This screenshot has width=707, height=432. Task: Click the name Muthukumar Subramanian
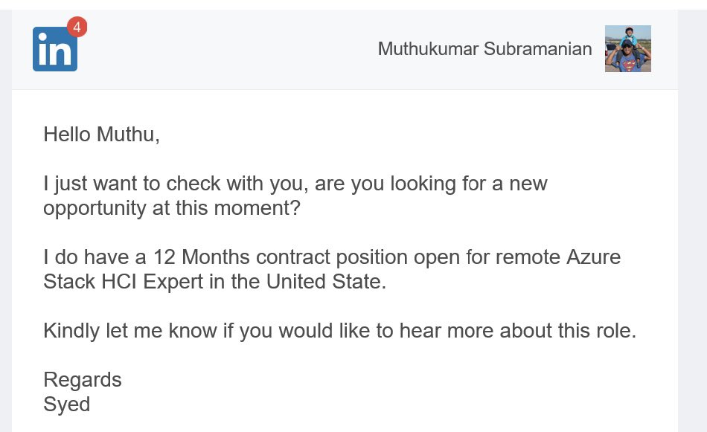(484, 48)
